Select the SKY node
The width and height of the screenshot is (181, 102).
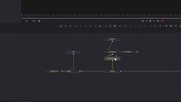[74, 52]
